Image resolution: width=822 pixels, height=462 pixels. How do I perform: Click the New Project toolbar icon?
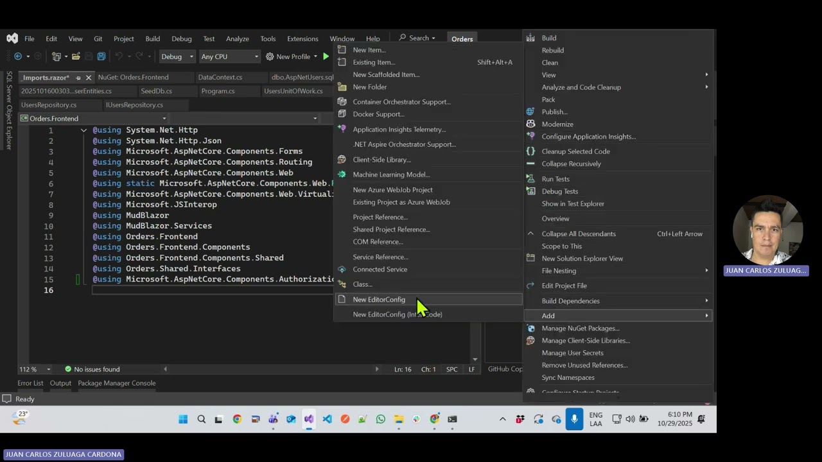pos(57,56)
